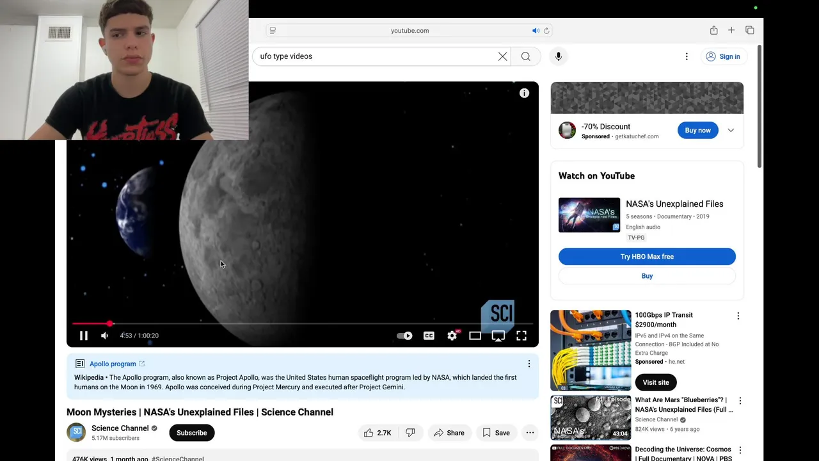Turn on closed captions CC
The image size is (819, 461).
tap(429, 336)
